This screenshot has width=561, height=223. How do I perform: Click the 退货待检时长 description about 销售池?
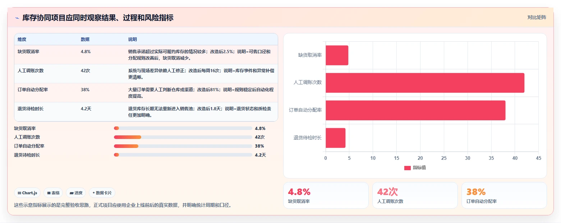(199, 112)
